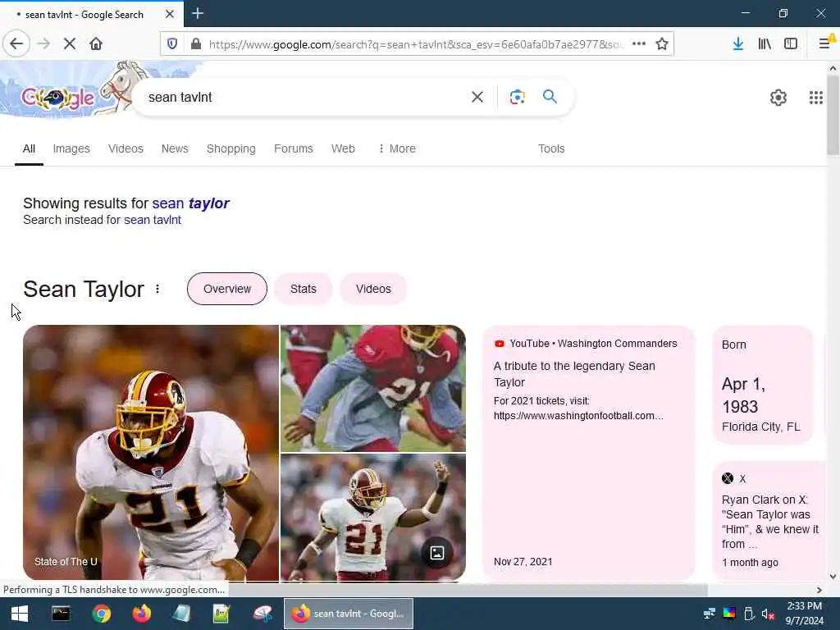The image size is (840, 630).
Task: Click the forward navigation arrow
Action: pyautogui.click(x=43, y=44)
